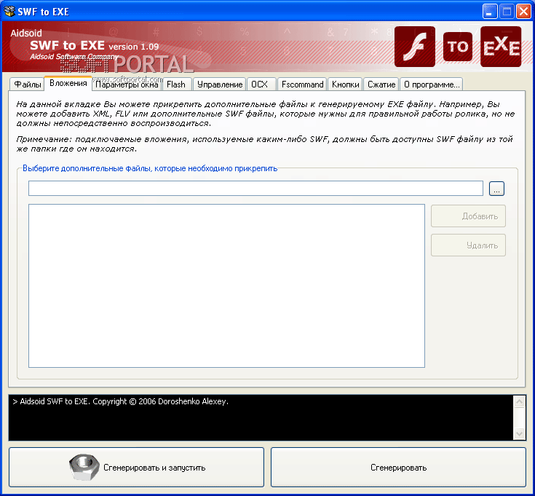Click the Сгенерировать button
Viewport: 535px width, 496px height.
pos(398,468)
